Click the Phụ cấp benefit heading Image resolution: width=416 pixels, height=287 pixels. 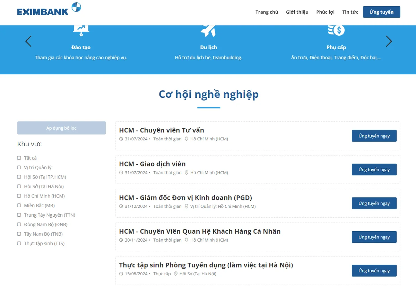[x=336, y=47]
